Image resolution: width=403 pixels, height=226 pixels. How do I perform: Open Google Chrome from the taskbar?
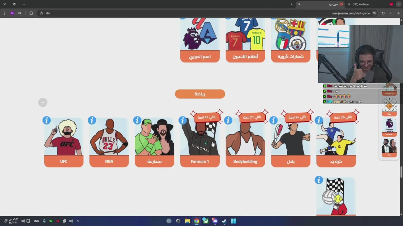[x=196, y=221]
